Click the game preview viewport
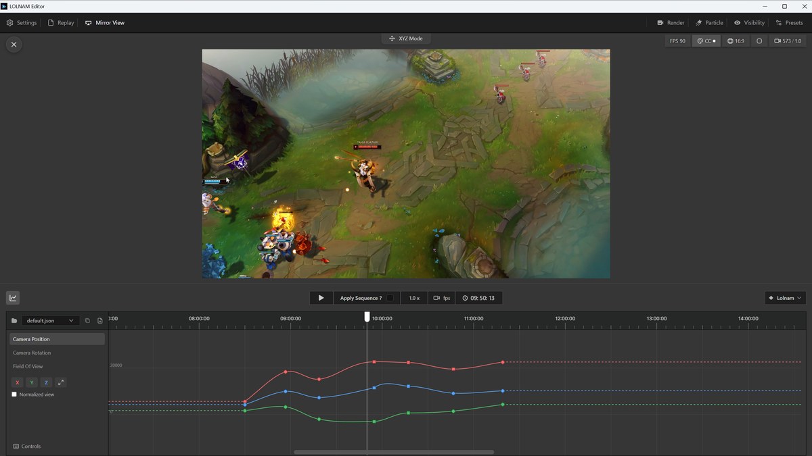 coord(406,163)
